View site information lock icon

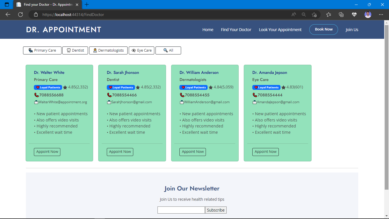click(x=36, y=15)
